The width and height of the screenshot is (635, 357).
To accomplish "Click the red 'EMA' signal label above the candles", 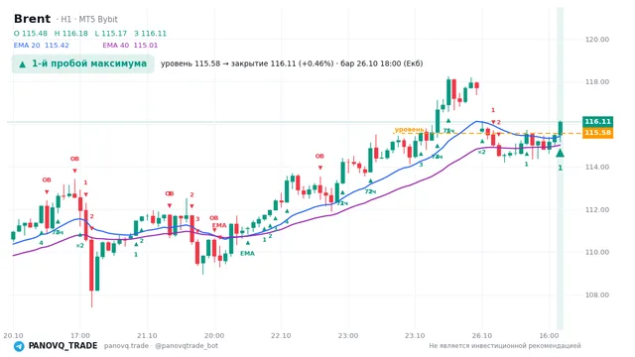I will (219, 225).
